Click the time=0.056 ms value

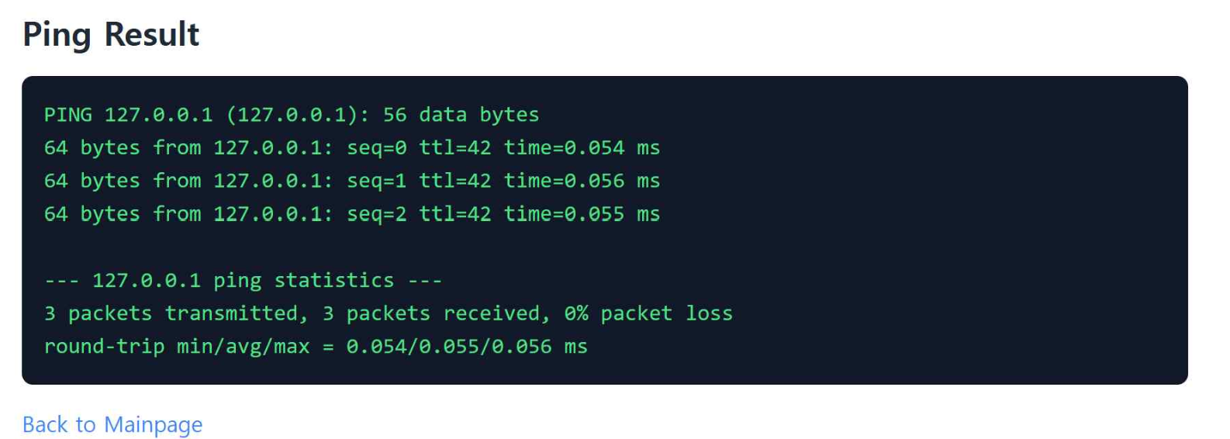pyautogui.click(x=582, y=181)
